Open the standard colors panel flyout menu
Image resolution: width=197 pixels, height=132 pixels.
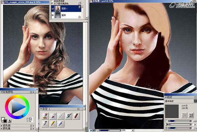pyautogui.click(x=34, y=92)
